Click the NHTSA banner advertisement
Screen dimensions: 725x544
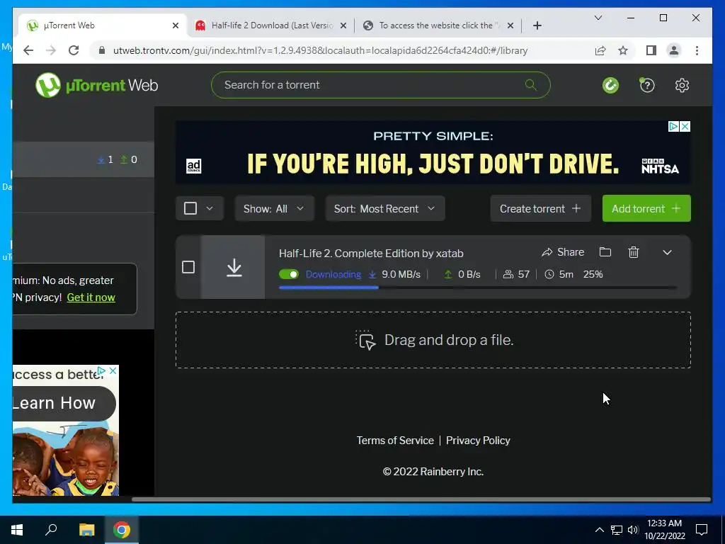click(x=433, y=152)
